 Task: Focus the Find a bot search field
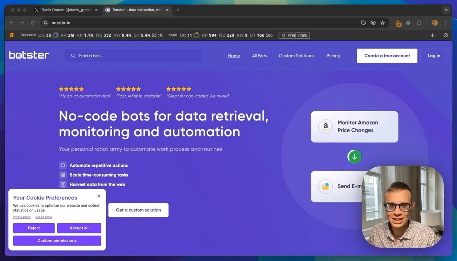point(133,56)
